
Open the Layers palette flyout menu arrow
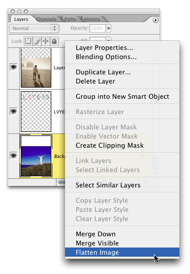pos(155,20)
